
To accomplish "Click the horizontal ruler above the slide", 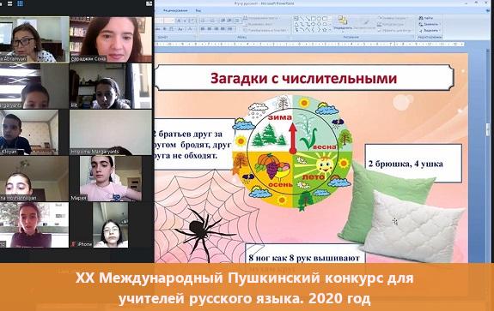I will (310, 45).
